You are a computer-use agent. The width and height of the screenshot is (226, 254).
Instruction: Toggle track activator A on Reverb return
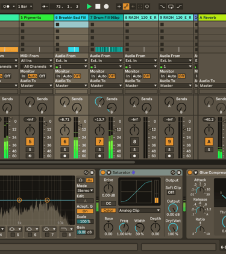pos(209,142)
